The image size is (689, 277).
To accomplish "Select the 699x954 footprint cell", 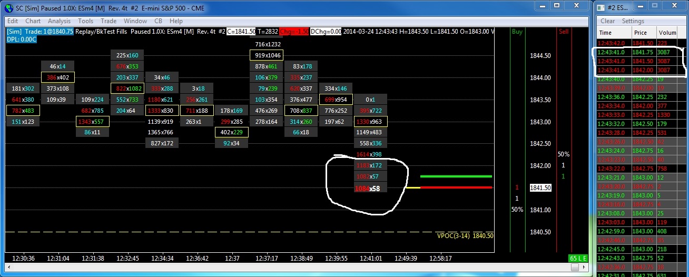I will (x=336, y=100).
